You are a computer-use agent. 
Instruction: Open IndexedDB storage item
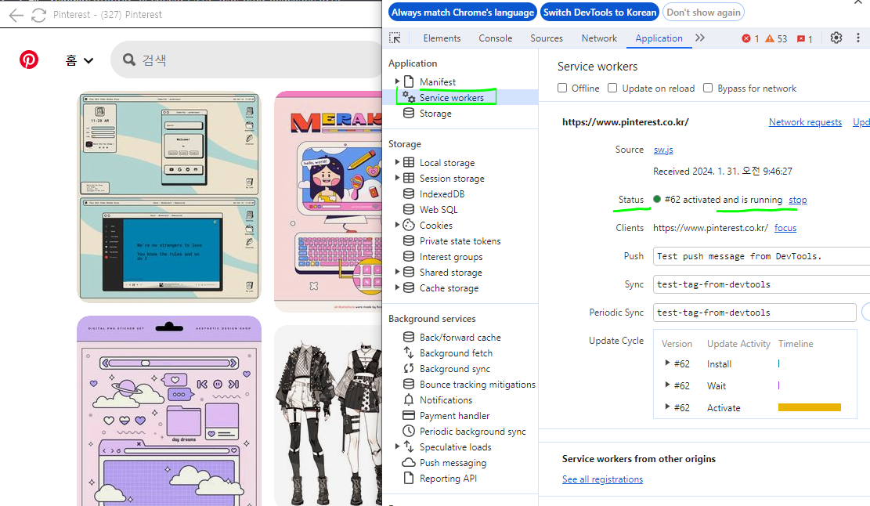click(x=442, y=193)
